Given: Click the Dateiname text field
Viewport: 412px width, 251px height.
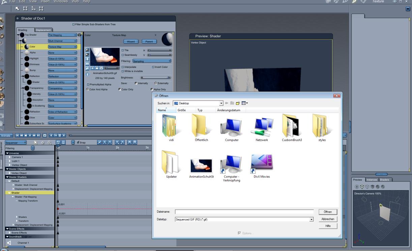Looking at the screenshot, I should (244, 212).
